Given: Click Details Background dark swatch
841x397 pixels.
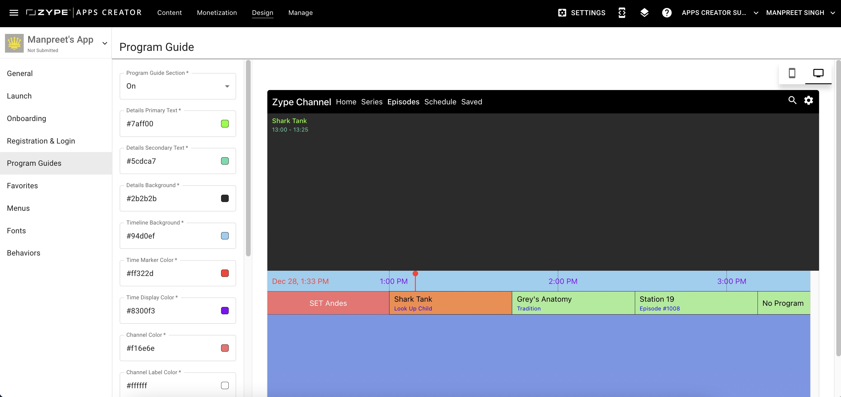Looking at the screenshot, I should 225,198.
